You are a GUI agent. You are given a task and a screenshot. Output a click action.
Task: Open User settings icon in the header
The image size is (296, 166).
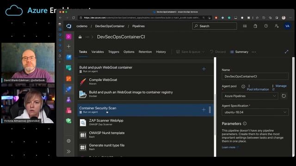tap(277, 26)
